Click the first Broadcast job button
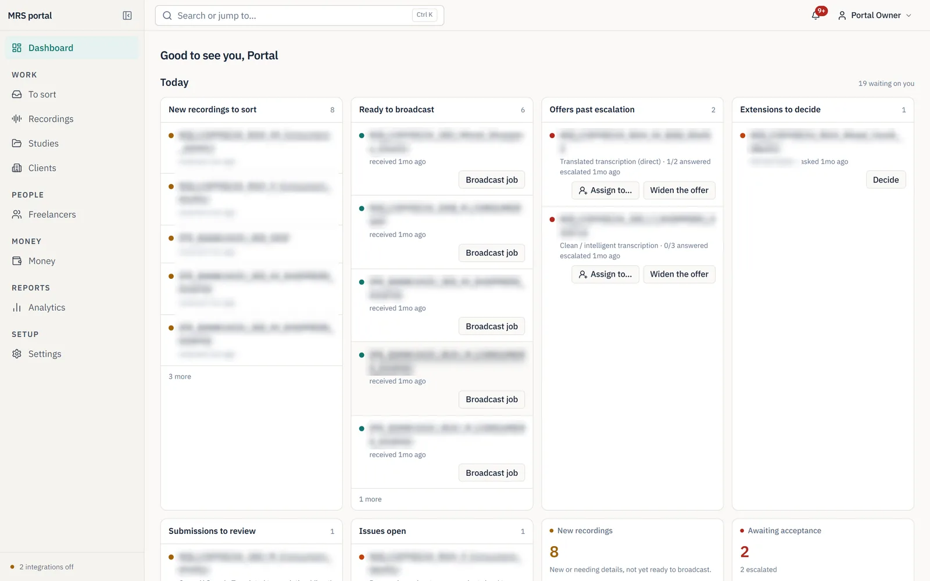Viewport: 930px width, 581px height. click(x=492, y=180)
